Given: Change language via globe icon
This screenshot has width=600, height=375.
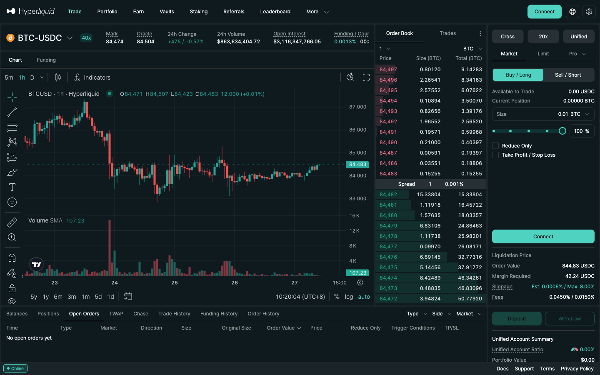Looking at the screenshot, I should pyautogui.click(x=572, y=12).
